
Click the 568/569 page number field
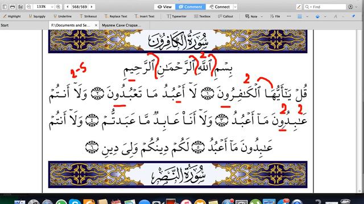coord(80,7)
